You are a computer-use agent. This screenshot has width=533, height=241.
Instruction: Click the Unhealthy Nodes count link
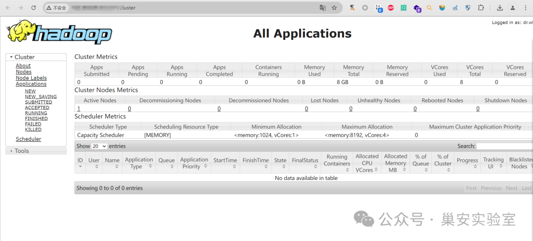350,109
